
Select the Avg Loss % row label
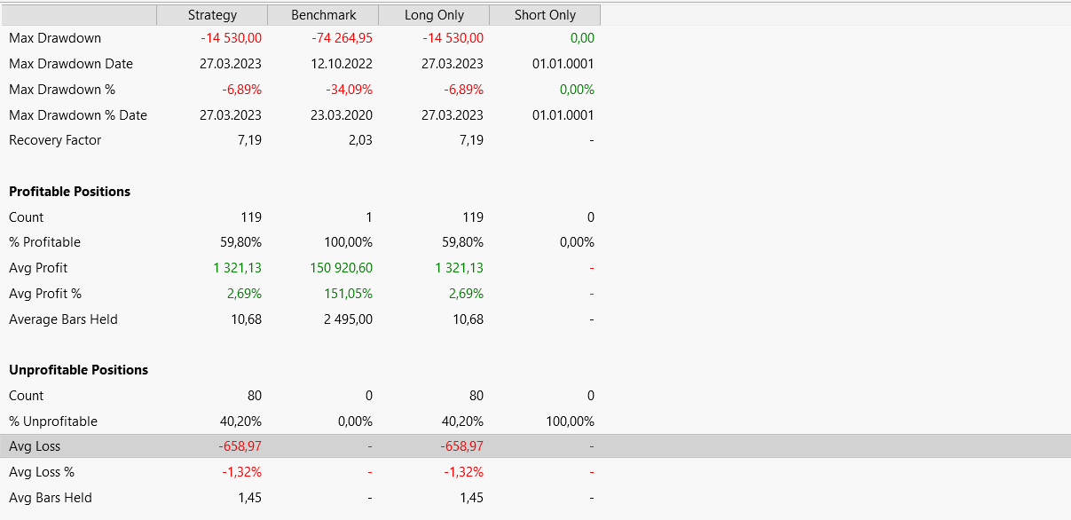coord(42,472)
